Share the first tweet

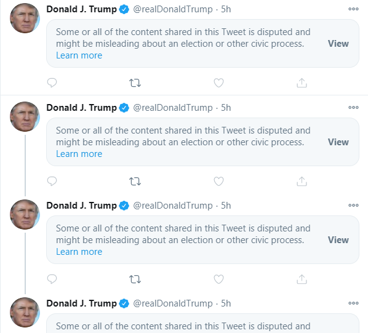click(x=302, y=83)
